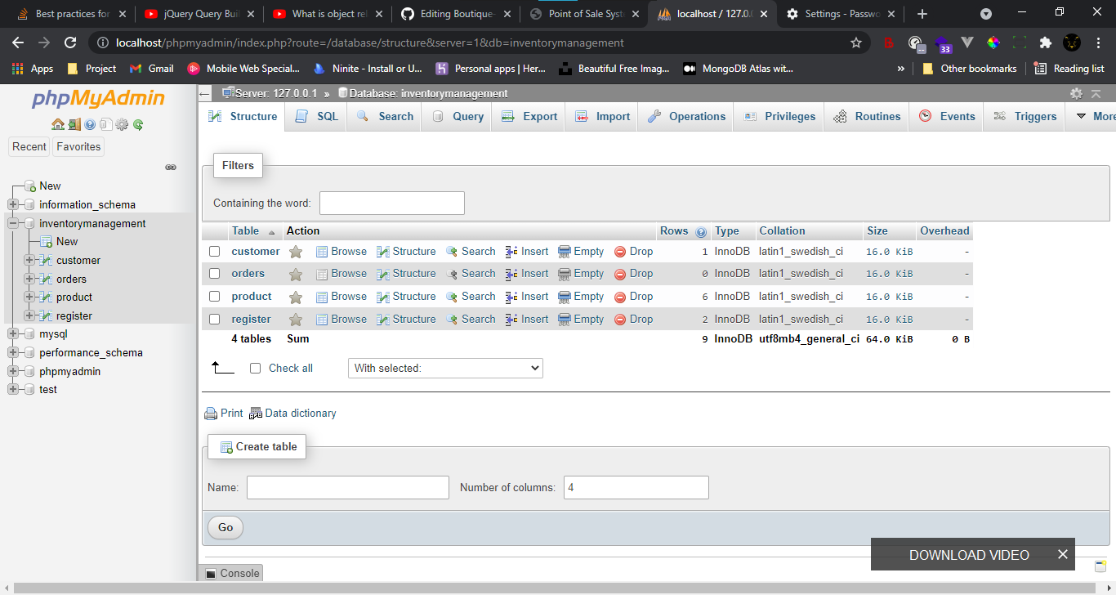Enable the Check all checkbox
Screen dimensions: 1116x595
click(255, 369)
